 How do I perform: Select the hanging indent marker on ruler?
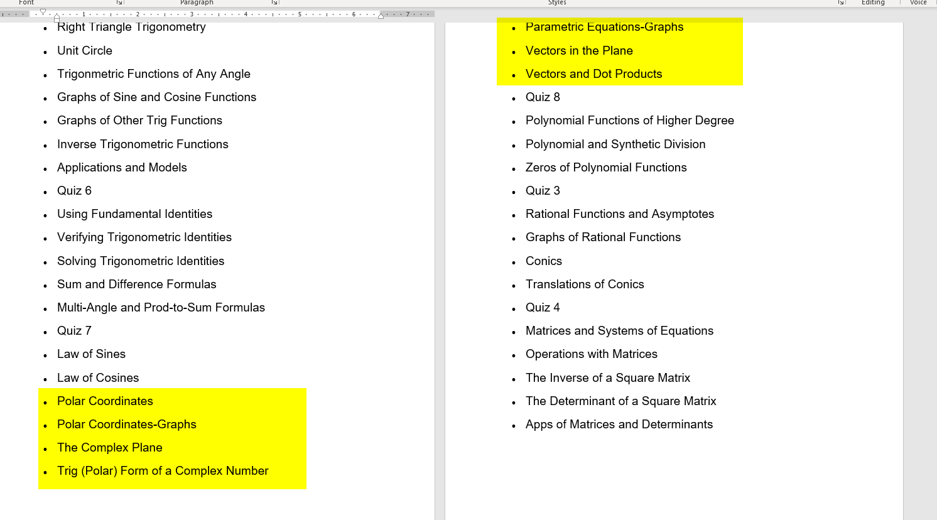[x=57, y=16]
